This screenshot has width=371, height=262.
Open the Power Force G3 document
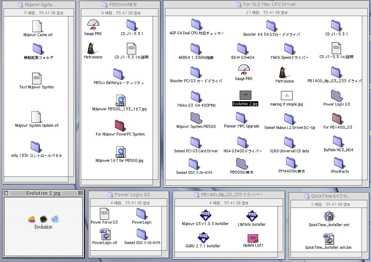pos(105,214)
